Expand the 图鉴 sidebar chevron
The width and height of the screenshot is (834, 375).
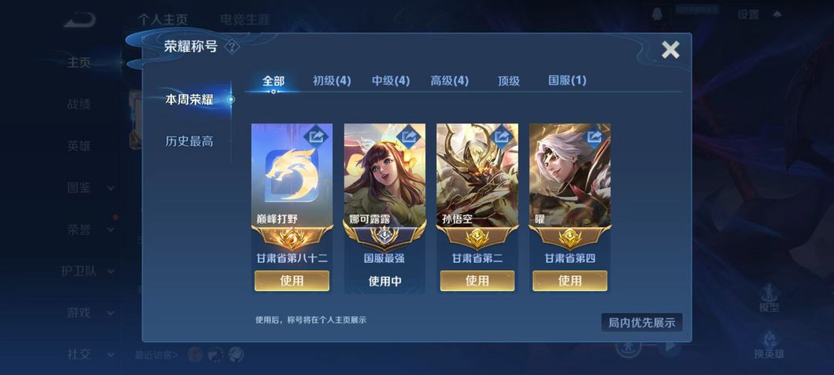[110, 188]
